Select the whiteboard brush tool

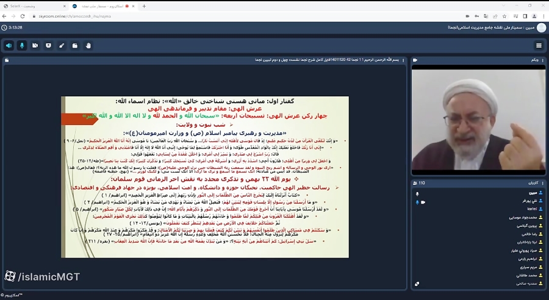[x=62, y=46]
